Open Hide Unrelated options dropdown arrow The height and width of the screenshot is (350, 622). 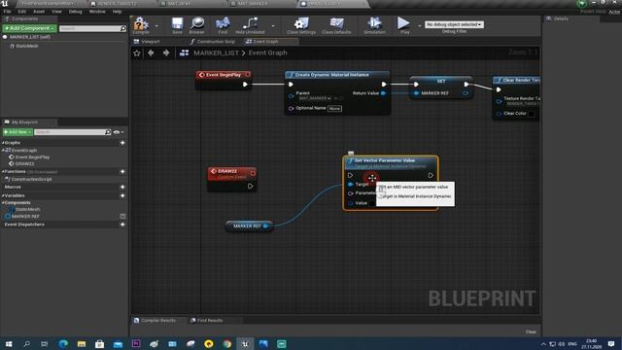click(x=273, y=26)
